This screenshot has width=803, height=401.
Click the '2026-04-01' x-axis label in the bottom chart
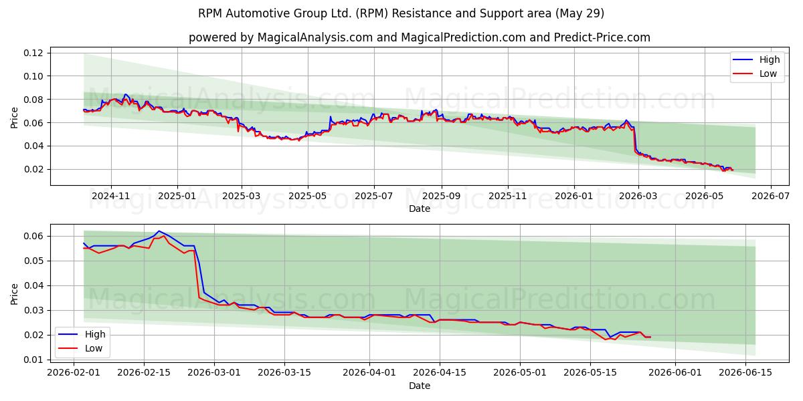[369, 374]
